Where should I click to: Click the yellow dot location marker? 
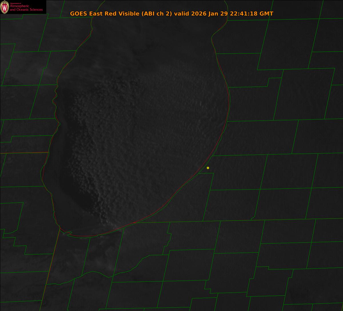[x=208, y=168]
